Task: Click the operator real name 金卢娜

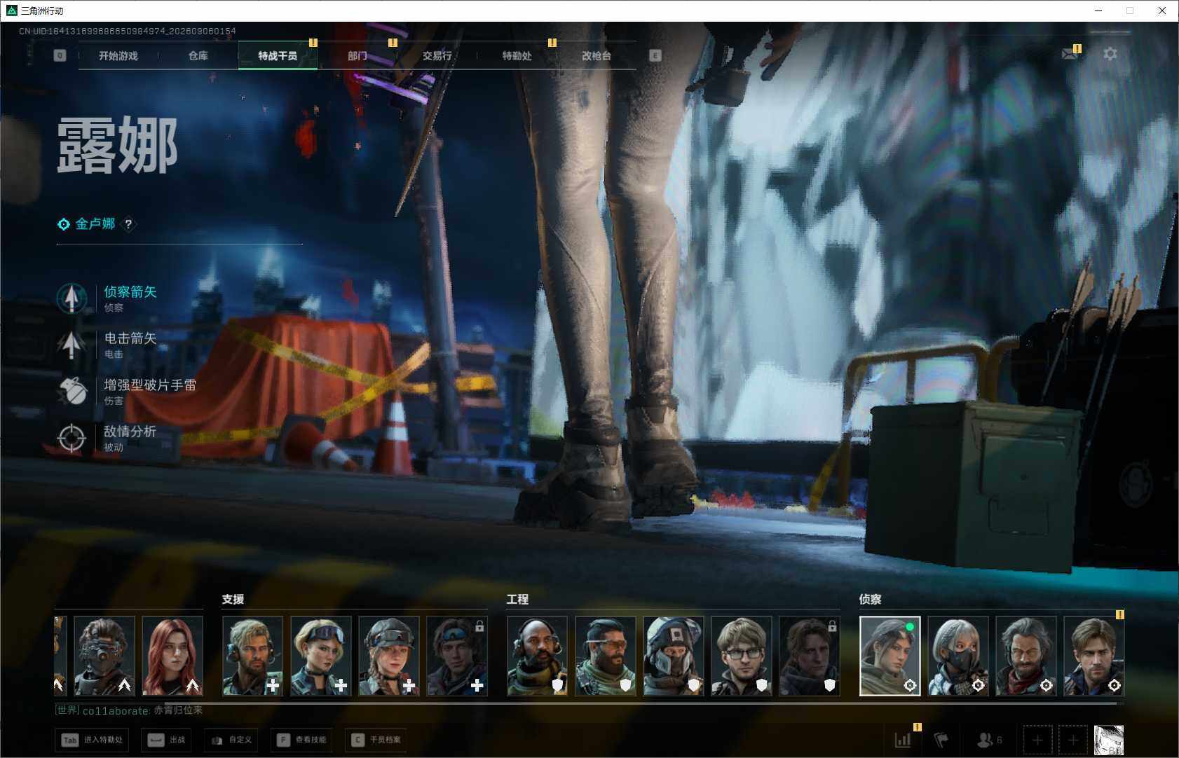Action: (x=95, y=224)
